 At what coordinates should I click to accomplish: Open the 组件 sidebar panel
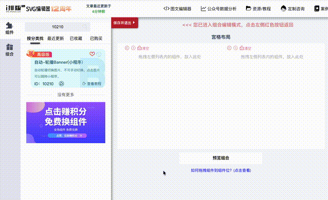[x=9, y=29]
